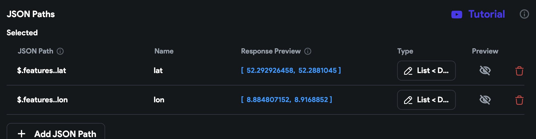Delete the $.features..lat path

(x=519, y=71)
